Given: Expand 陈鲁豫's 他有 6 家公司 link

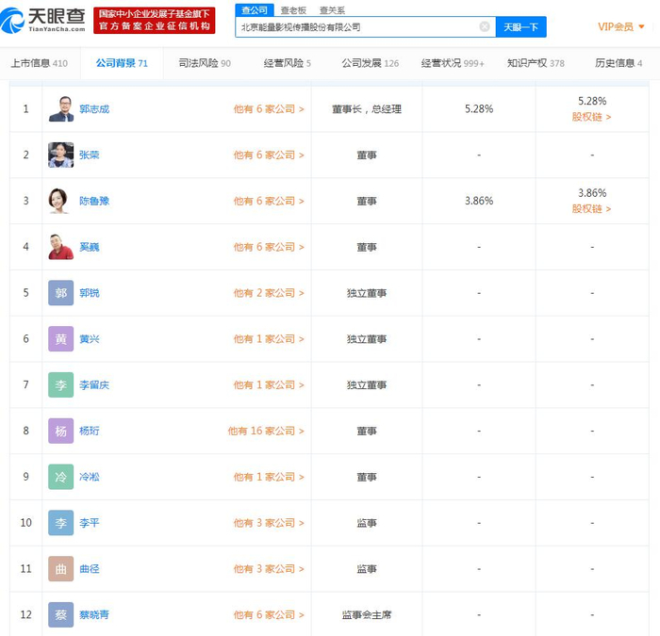Looking at the screenshot, I should point(269,201).
